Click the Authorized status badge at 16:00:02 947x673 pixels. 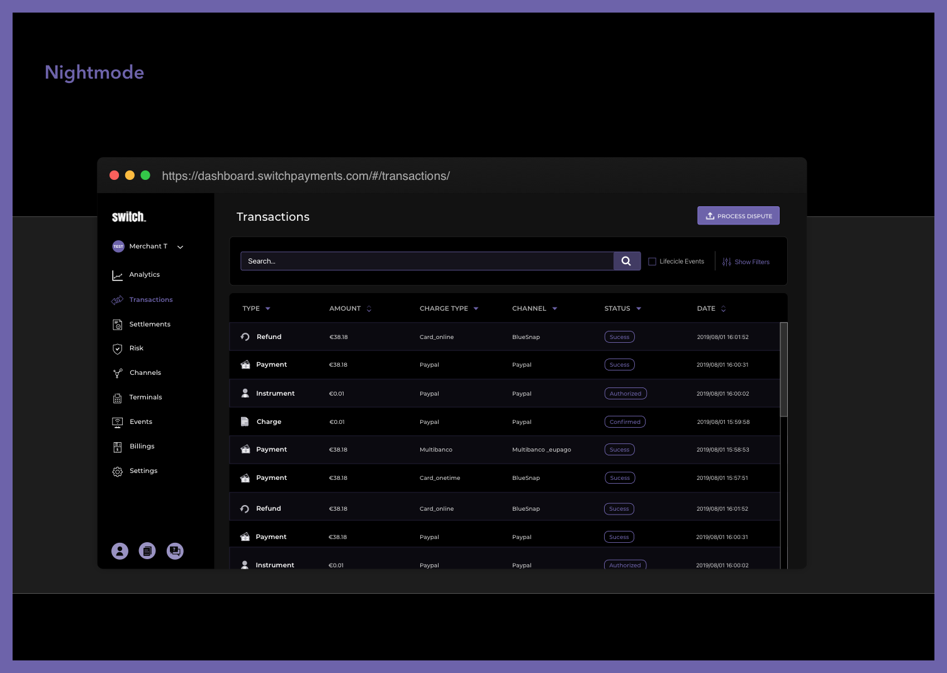point(625,394)
